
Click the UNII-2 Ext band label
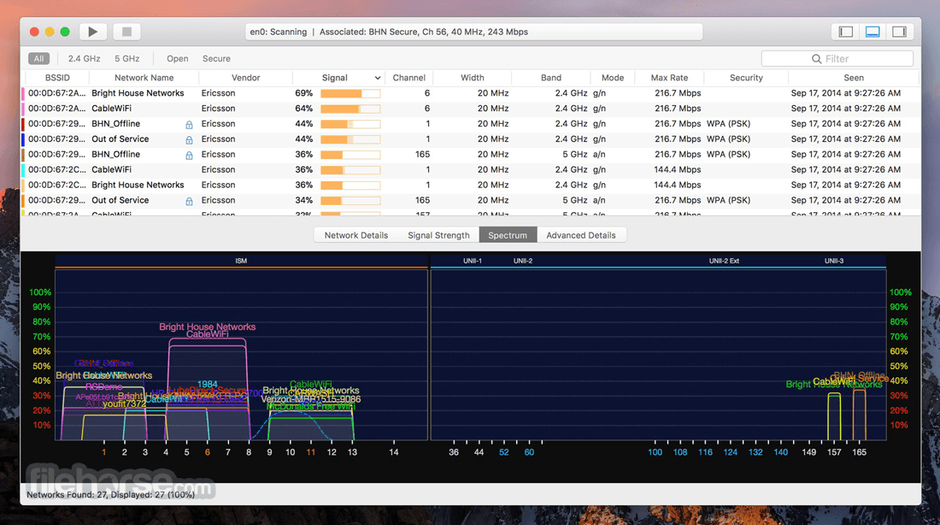click(724, 261)
